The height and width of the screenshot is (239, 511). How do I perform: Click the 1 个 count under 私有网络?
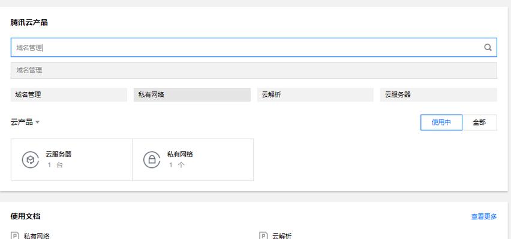[x=177, y=165]
